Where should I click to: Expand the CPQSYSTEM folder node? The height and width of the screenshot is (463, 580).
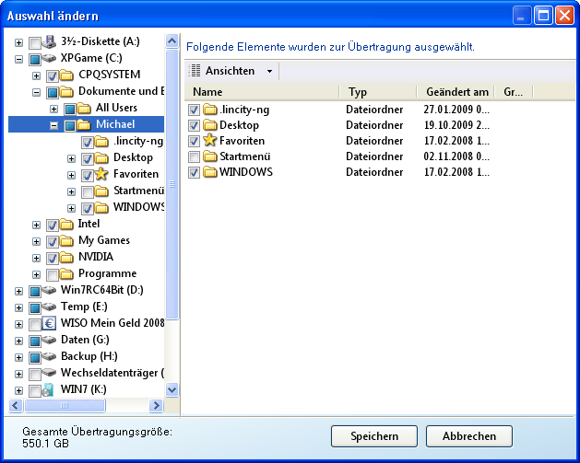(x=36, y=75)
